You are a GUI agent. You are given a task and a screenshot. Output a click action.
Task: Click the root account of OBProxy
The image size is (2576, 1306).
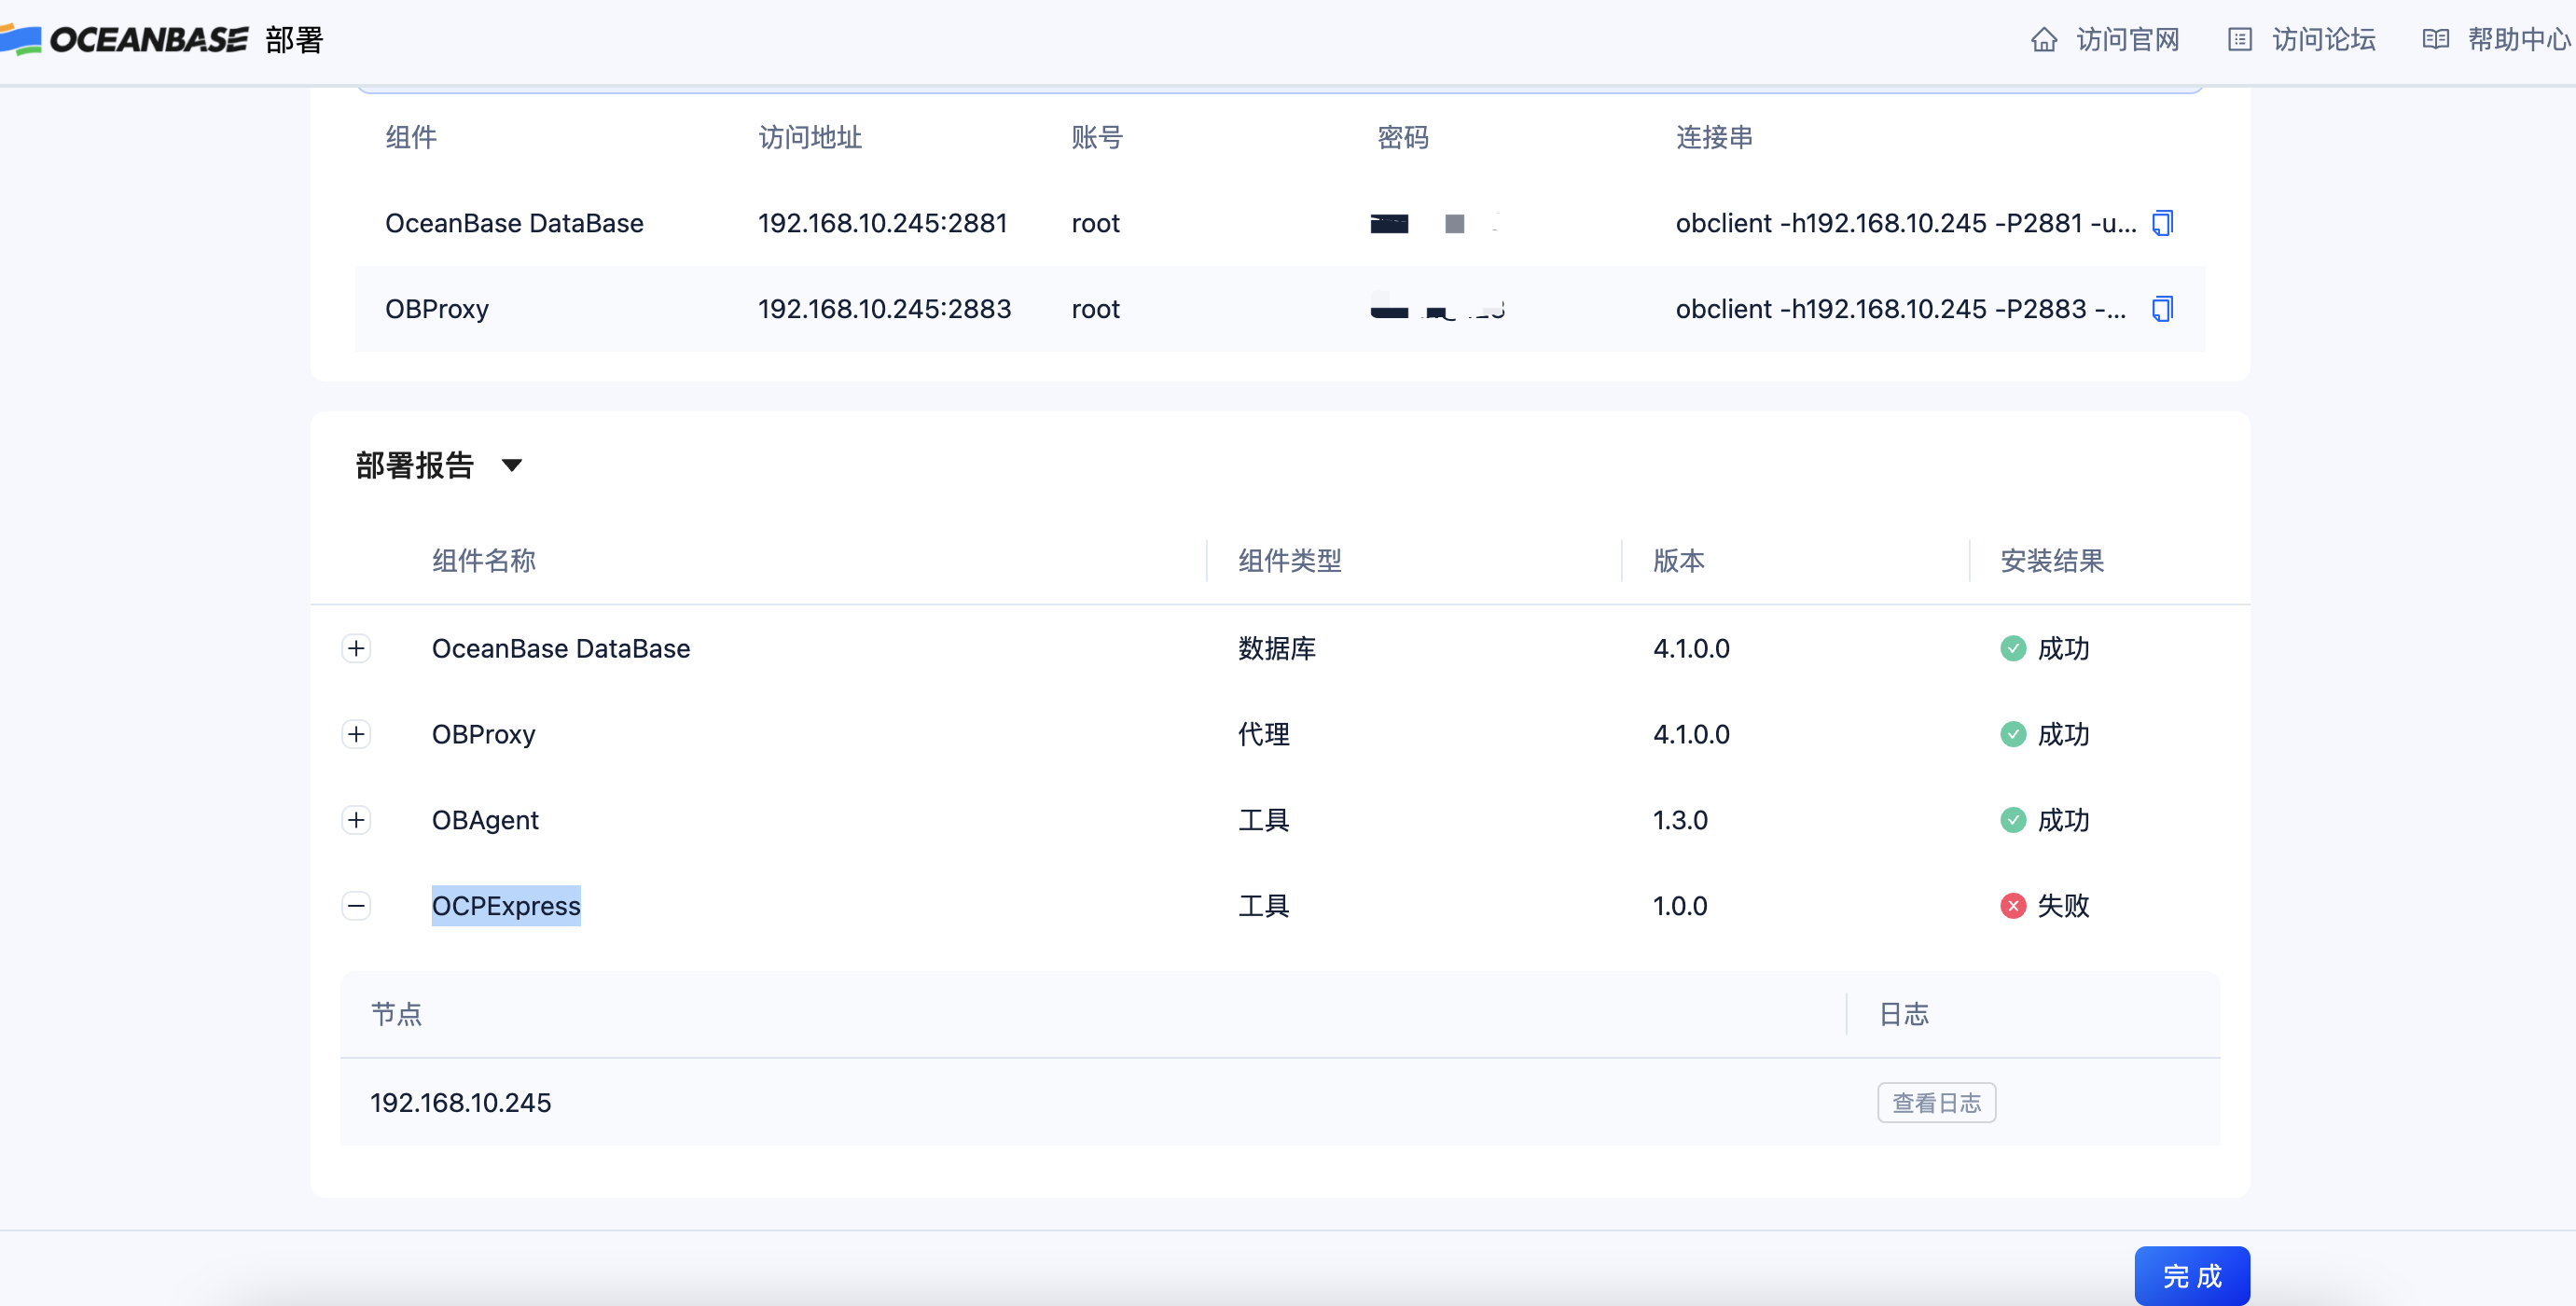pos(1095,309)
